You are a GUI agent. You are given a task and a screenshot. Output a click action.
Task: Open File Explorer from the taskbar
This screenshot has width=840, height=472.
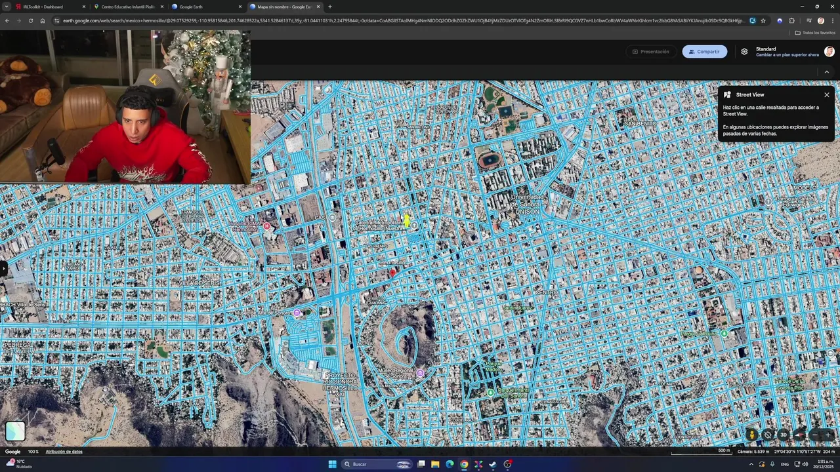tap(435, 464)
